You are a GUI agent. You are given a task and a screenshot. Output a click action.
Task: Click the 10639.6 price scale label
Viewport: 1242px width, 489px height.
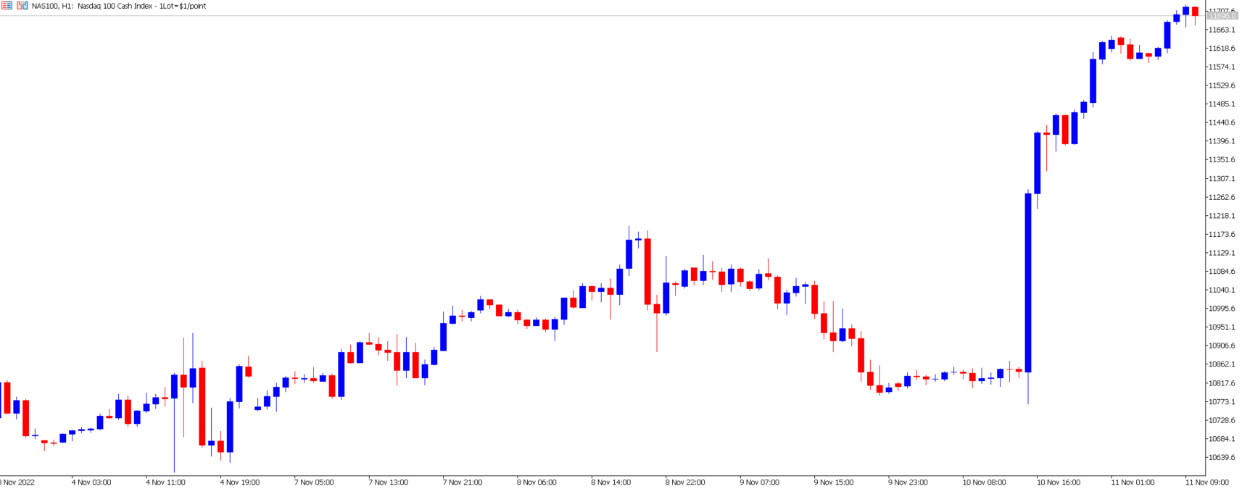coord(1222,458)
